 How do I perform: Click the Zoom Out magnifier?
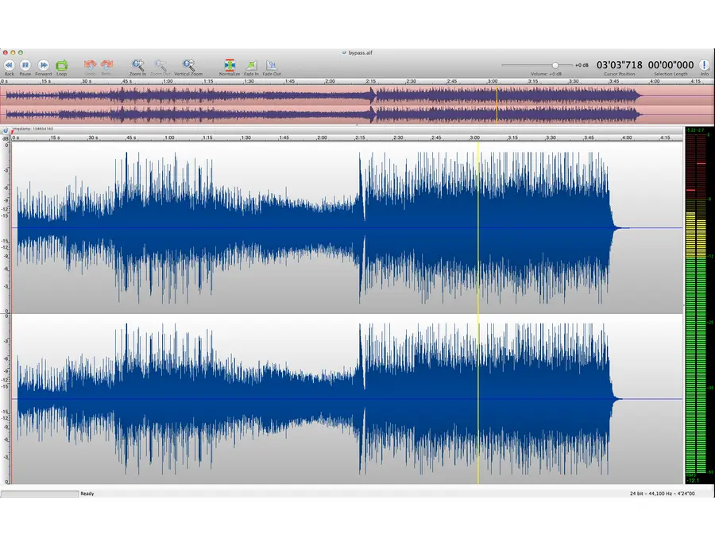pos(160,65)
